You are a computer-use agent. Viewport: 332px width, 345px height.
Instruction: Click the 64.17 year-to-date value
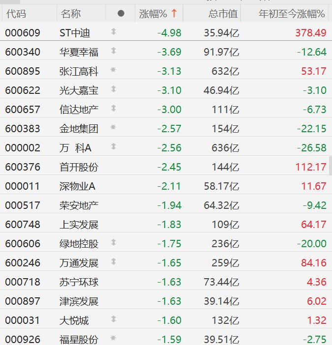point(313,225)
